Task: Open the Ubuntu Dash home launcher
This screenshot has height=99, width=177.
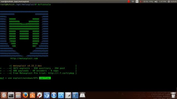Action: [4, 95]
